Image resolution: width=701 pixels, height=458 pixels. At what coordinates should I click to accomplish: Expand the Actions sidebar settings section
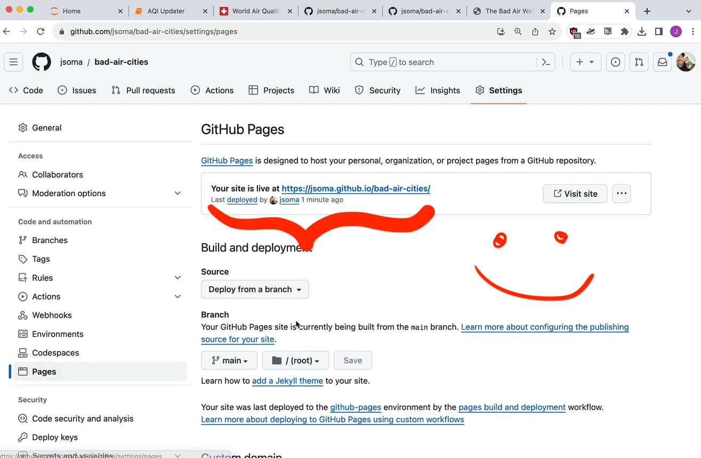(x=178, y=296)
